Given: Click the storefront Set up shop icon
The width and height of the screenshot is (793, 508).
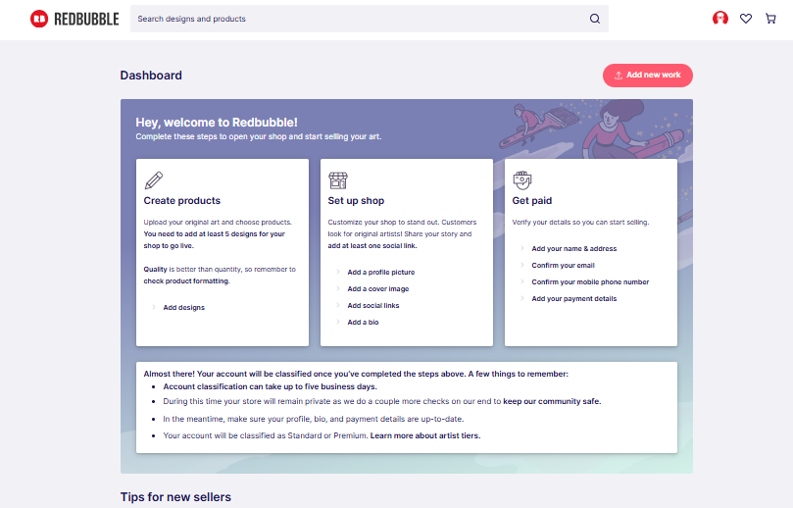Looking at the screenshot, I should 338,180.
